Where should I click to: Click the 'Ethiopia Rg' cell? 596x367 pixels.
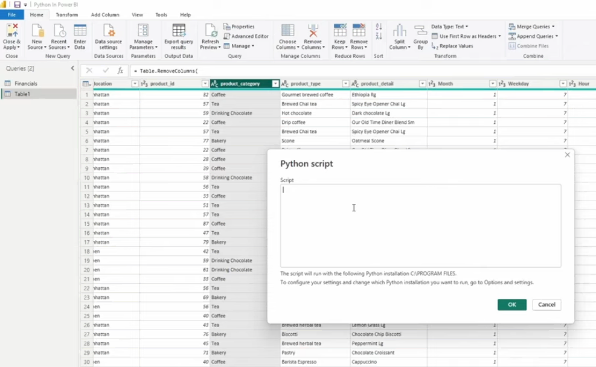[388, 95]
